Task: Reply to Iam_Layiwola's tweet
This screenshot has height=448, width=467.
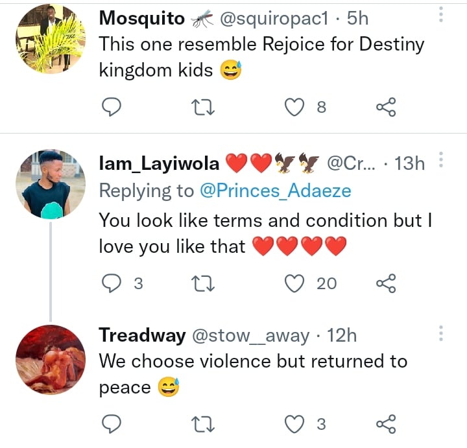Action: click(112, 282)
